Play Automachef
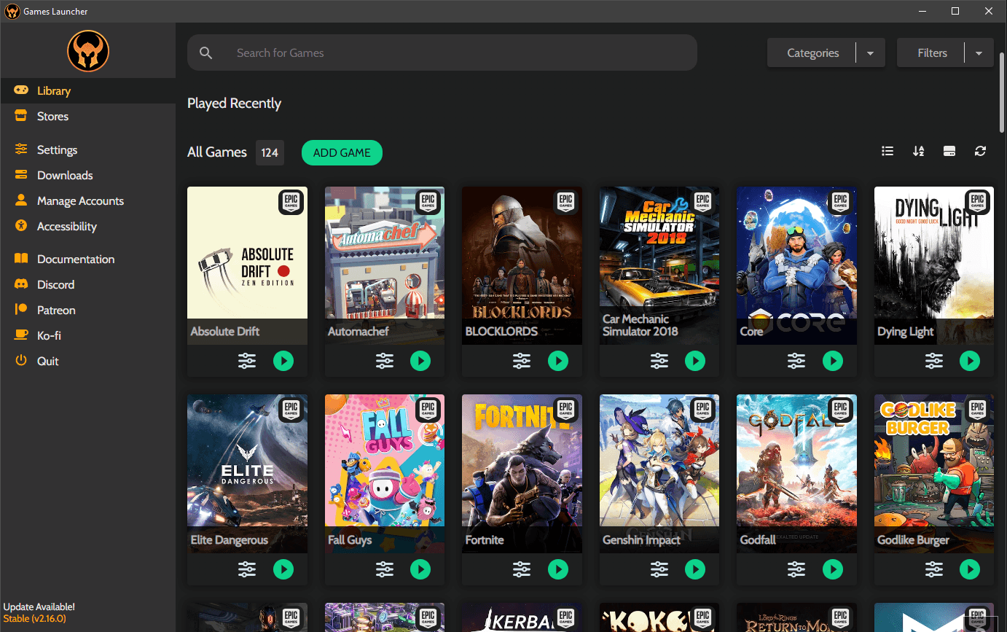This screenshot has width=1007, height=632. pyautogui.click(x=420, y=361)
